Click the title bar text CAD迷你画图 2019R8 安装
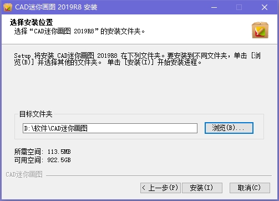The height and width of the screenshot is (201, 279). (x=56, y=7)
